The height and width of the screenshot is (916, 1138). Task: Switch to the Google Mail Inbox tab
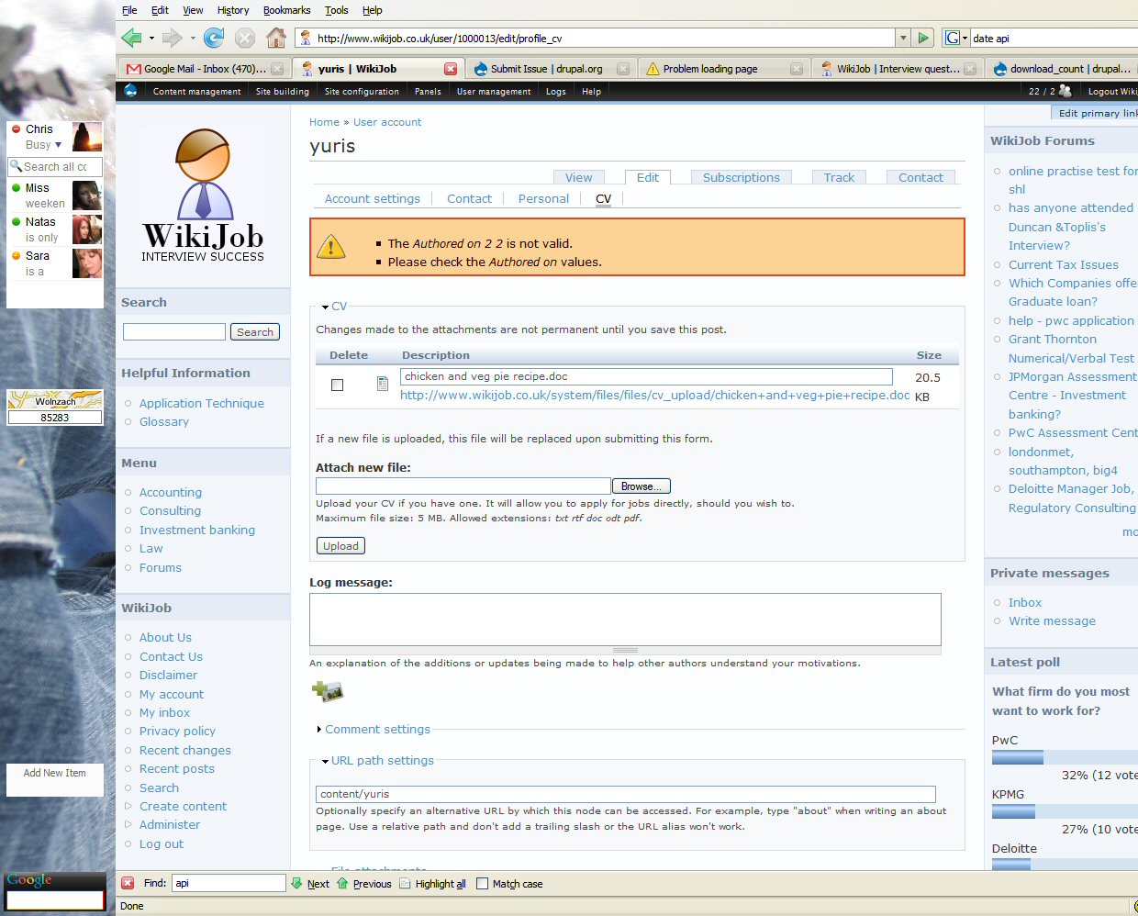(205, 69)
